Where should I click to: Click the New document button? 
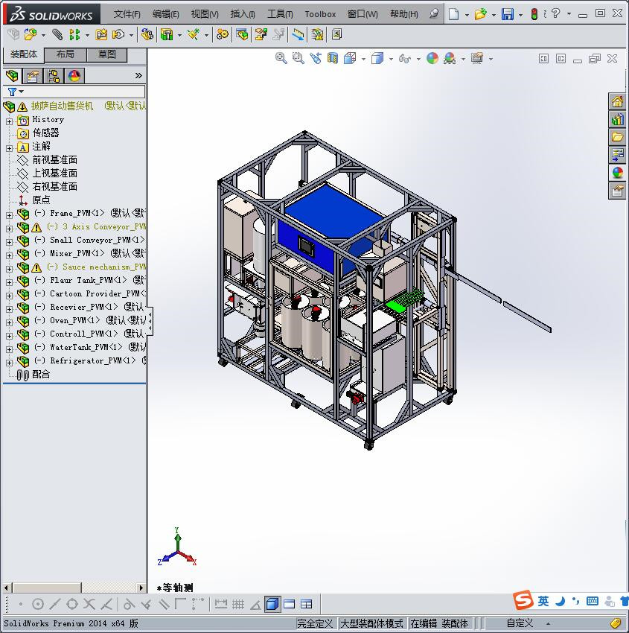point(454,14)
